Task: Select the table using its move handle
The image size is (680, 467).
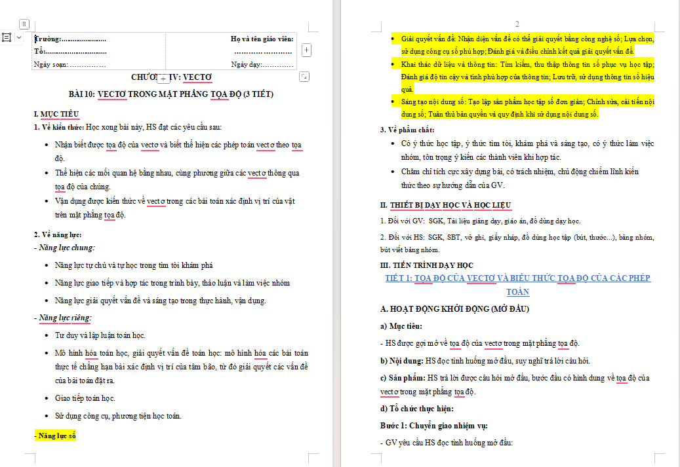Action: point(24,24)
